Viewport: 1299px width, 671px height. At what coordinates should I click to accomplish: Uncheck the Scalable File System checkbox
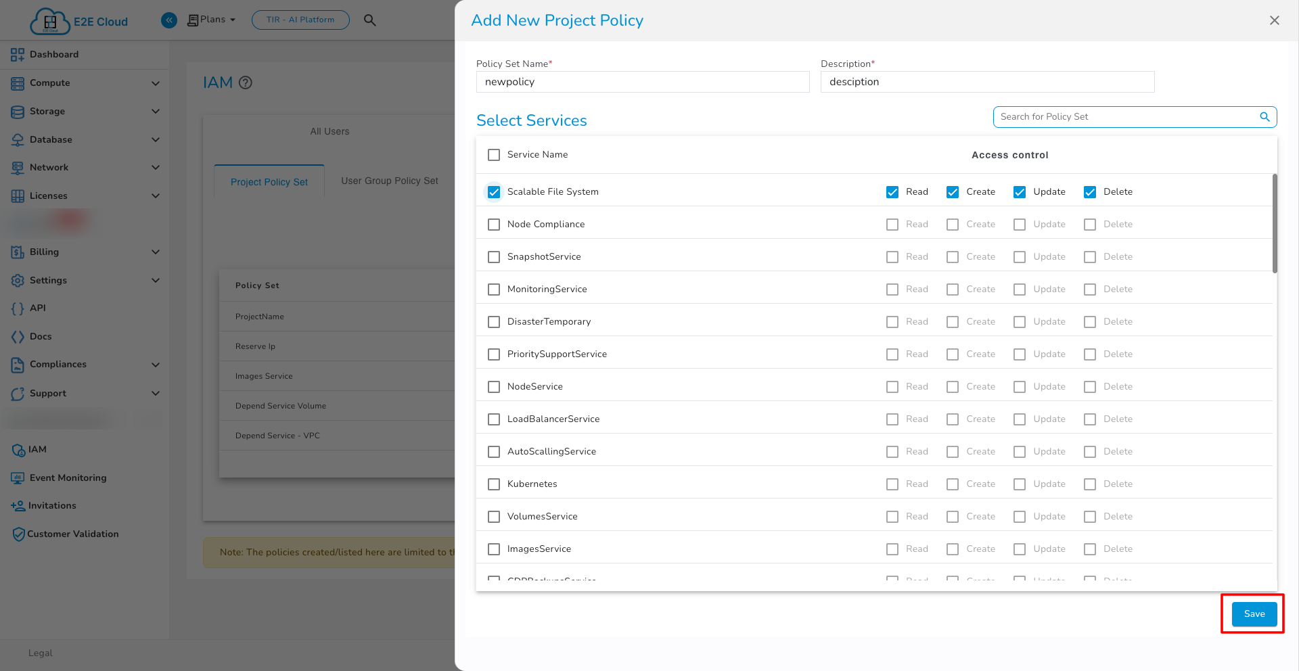click(x=494, y=192)
